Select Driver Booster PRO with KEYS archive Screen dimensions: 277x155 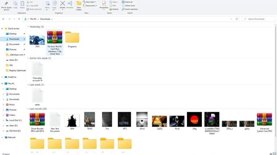click(37, 122)
